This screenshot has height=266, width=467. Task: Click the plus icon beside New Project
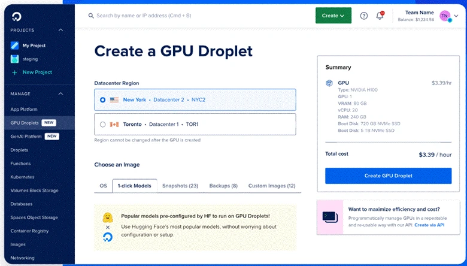[14, 72]
